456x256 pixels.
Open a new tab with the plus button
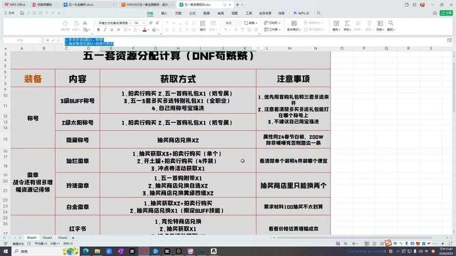237,5
